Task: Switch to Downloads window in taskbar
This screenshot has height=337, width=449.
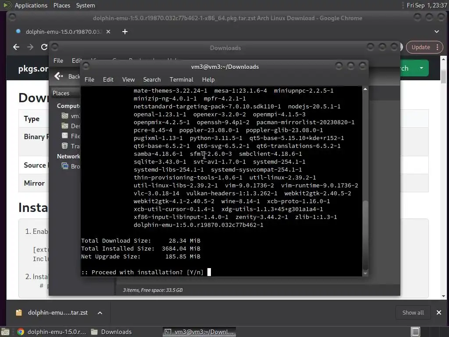Action: tap(111, 332)
